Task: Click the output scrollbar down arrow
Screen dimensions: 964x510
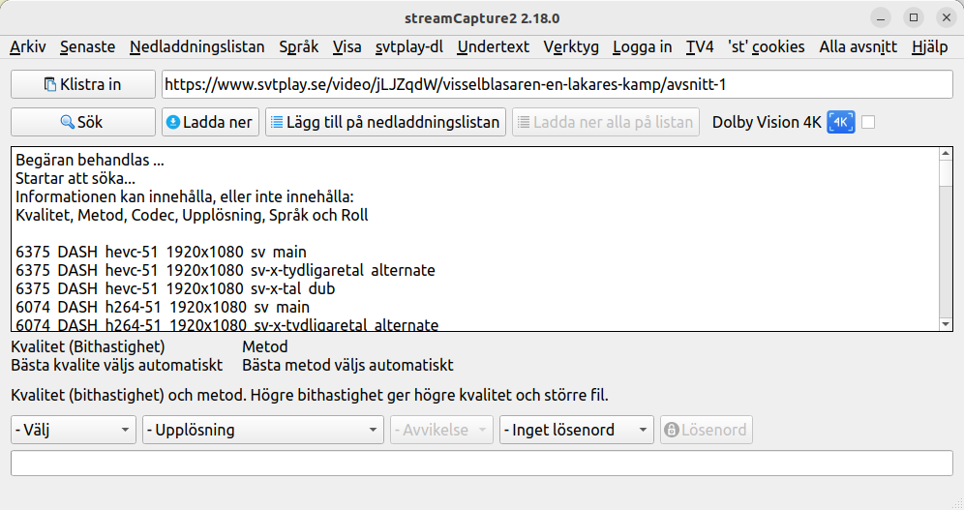Action: click(x=947, y=324)
